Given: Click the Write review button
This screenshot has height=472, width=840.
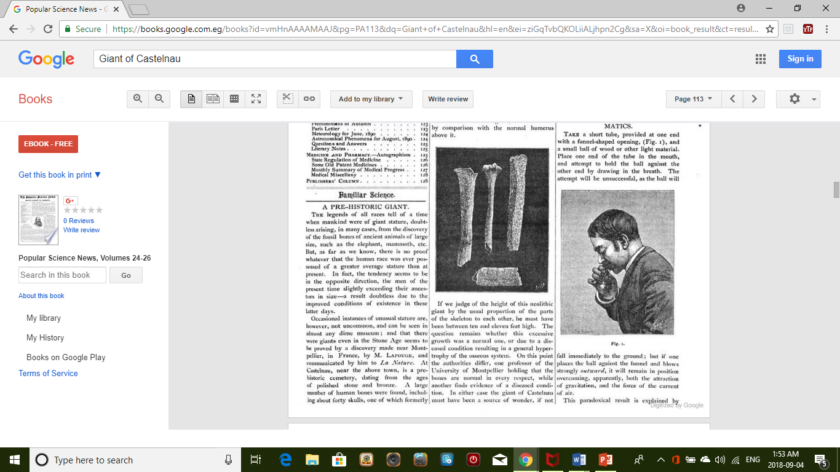Looking at the screenshot, I should (448, 99).
